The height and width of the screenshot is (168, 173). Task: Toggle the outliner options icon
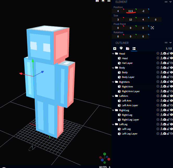coord(134,49)
